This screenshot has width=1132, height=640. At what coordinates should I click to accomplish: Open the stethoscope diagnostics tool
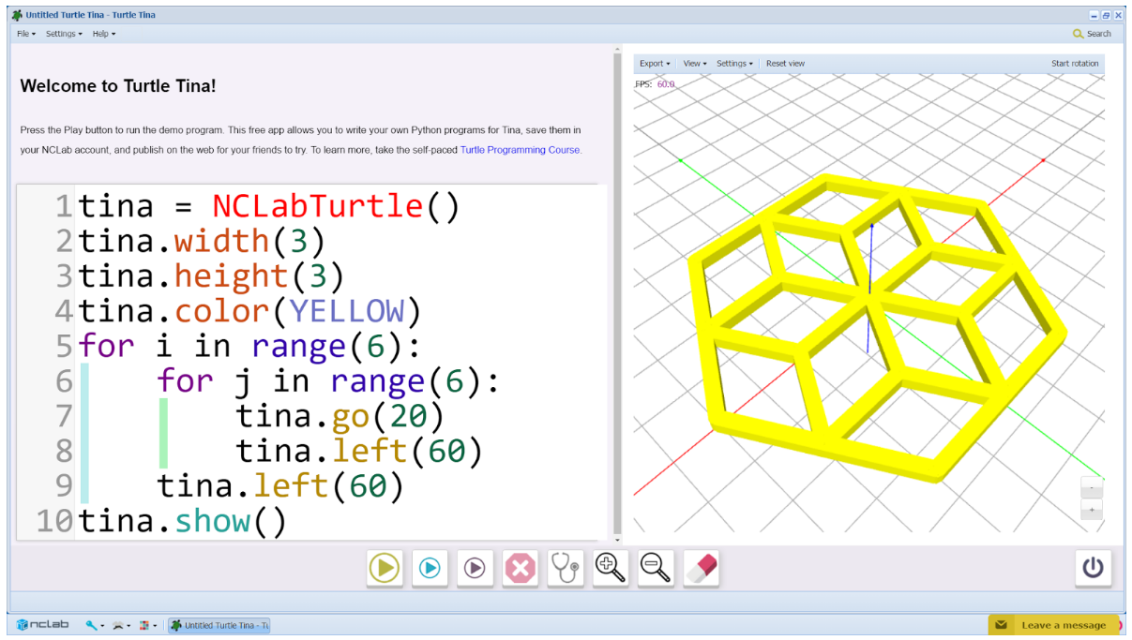click(566, 568)
